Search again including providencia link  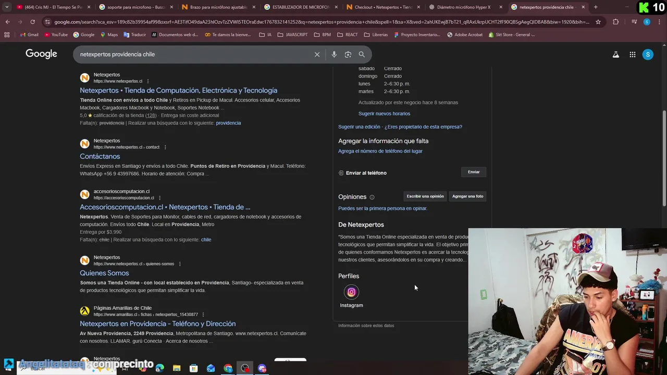coord(228,123)
